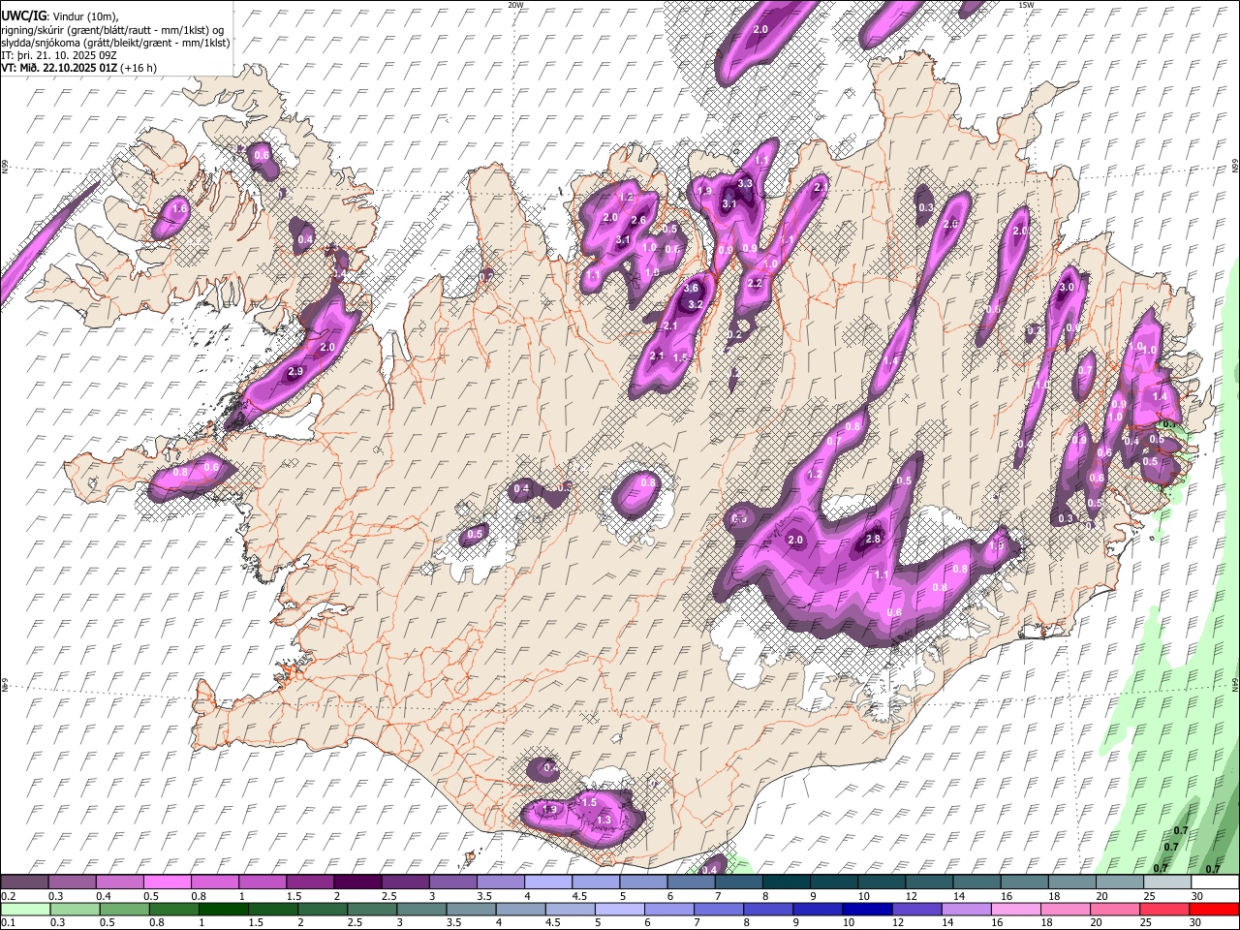The height and width of the screenshot is (930, 1240).
Task: Click the '0.2' label in the legend
Action: tap(8, 896)
